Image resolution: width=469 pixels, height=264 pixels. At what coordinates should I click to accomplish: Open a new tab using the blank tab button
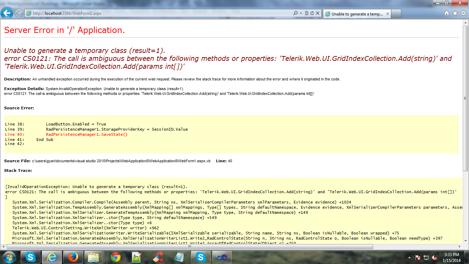pos(396,14)
